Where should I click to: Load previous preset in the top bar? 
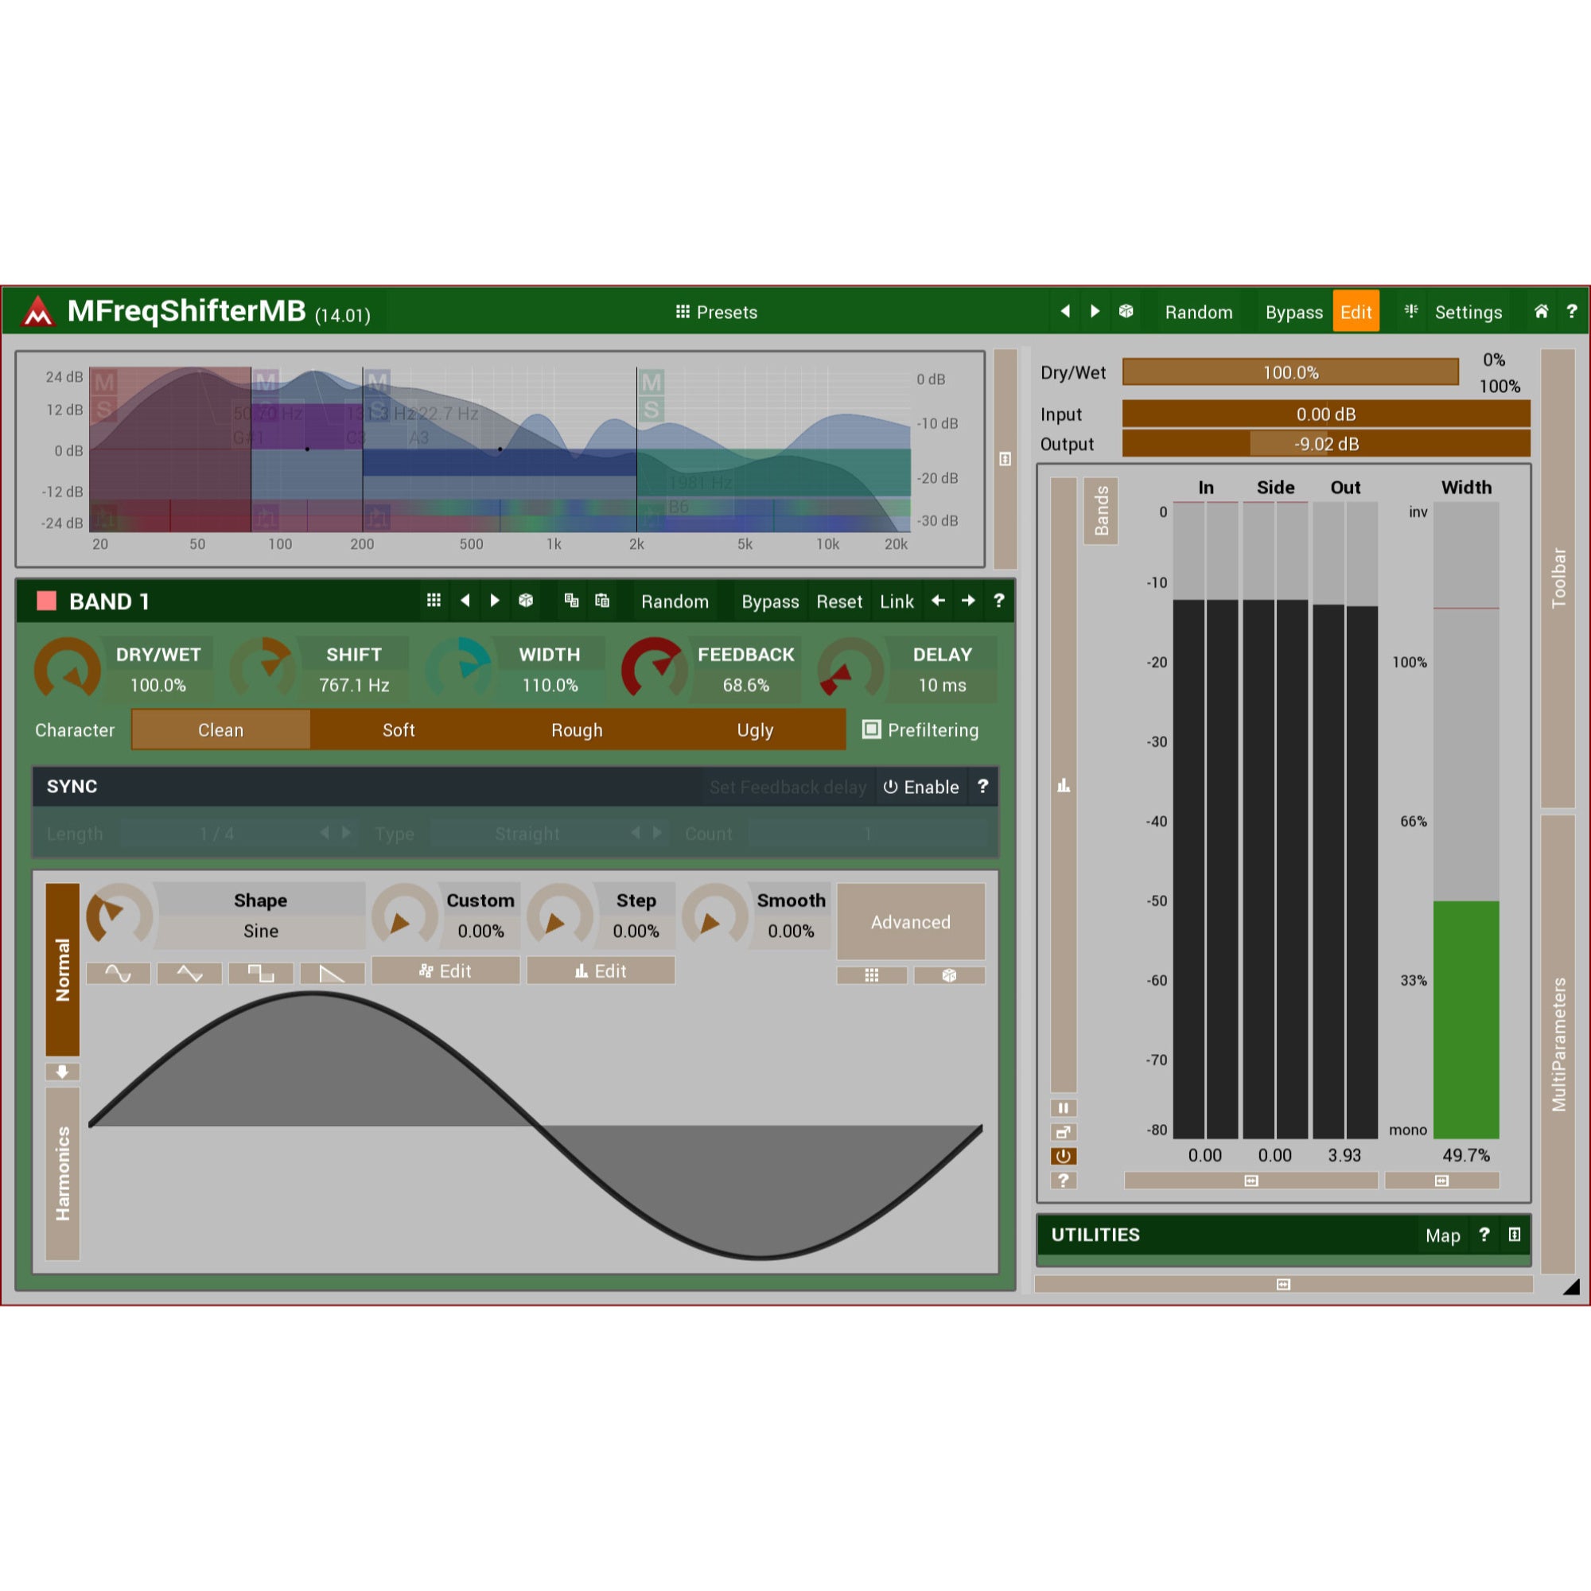click(1066, 311)
